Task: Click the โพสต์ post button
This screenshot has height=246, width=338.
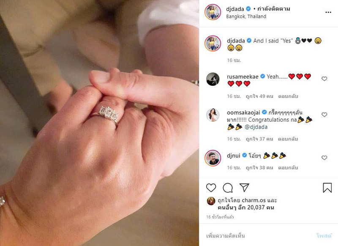Action: pos(324,236)
